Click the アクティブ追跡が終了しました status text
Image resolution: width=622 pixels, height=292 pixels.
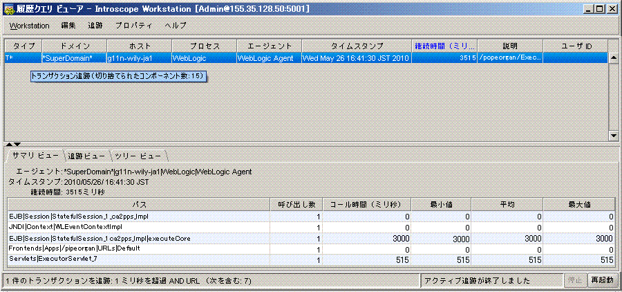(x=477, y=280)
